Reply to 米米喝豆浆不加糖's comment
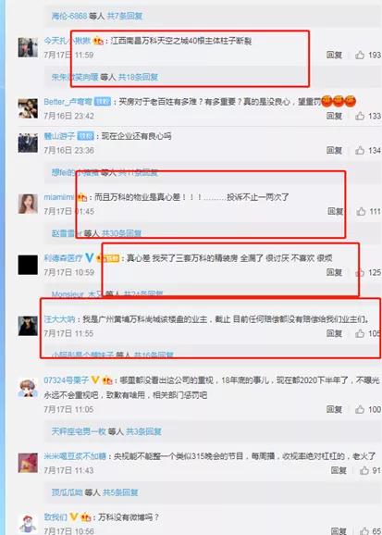 tap(339, 470)
